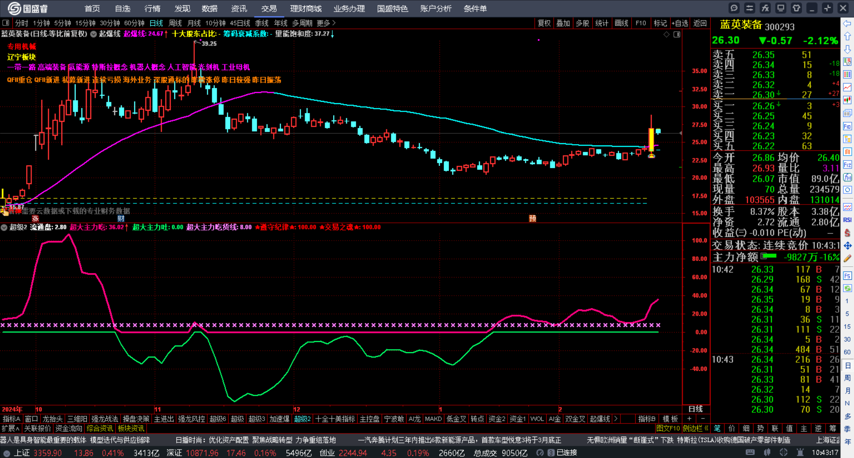Click the blue up arrow in right sidebar

click(847, 36)
